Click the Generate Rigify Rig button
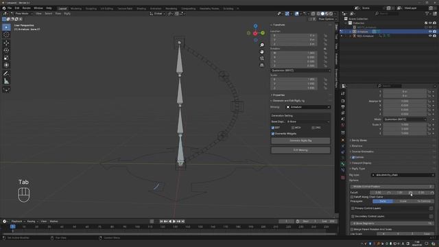Viewport: 439px width, 247px height. pyautogui.click(x=300, y=141)
